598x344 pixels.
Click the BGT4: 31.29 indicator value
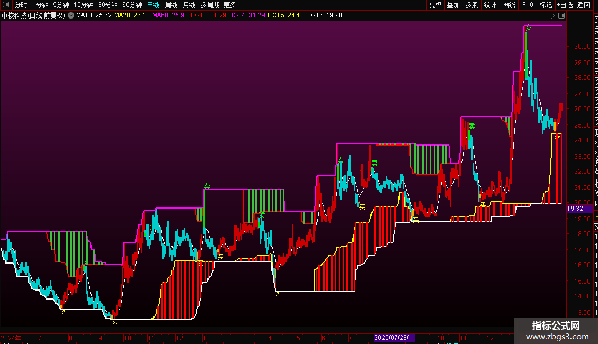[x=247, y=15]
